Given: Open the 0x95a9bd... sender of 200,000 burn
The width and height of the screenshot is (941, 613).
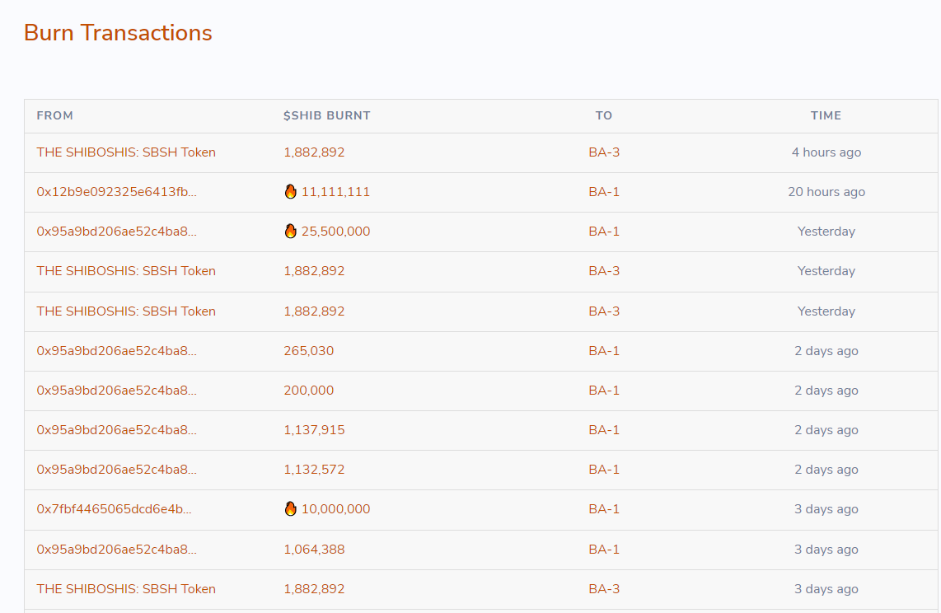Looking at the screenshot, I should [116, 391].
